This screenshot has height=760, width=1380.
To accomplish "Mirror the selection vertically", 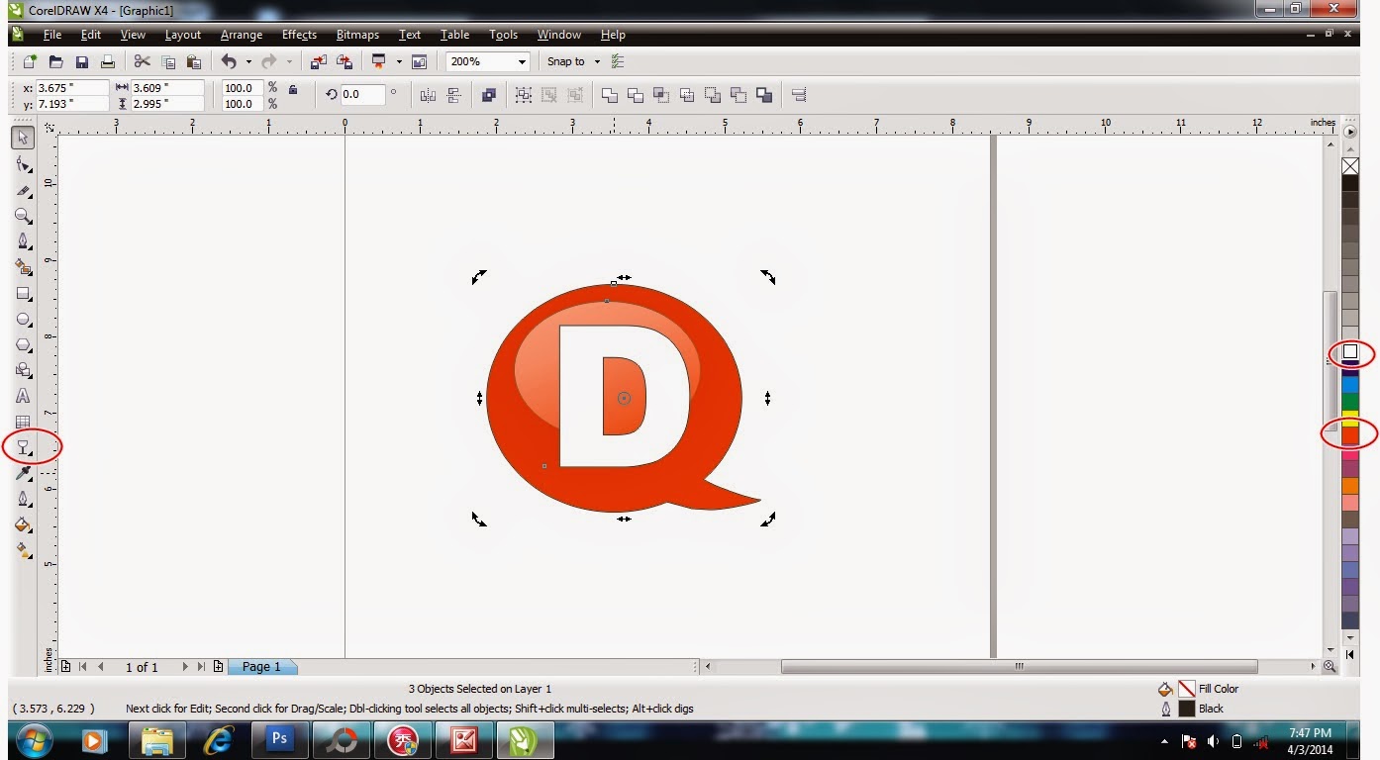I will click(x=454, y=95).
